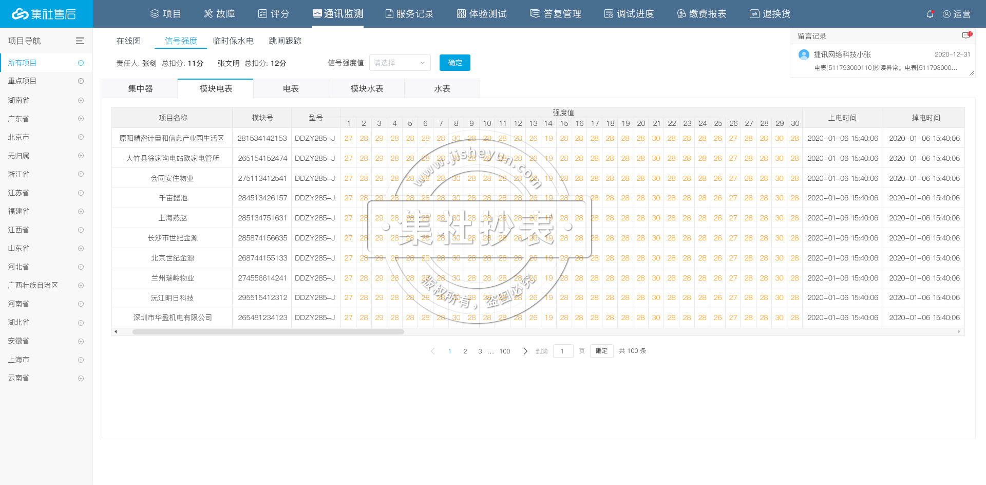986x485 pixels.
Task: Open the 运营 user account icon
Action: tap(946, 14)
